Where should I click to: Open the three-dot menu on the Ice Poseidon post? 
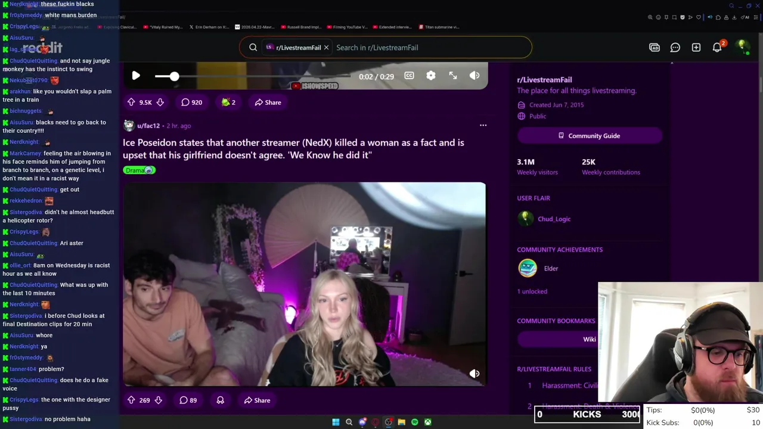click(483, 125)
